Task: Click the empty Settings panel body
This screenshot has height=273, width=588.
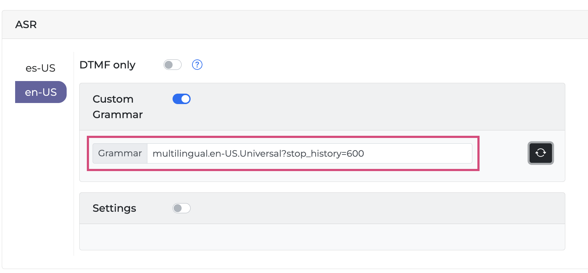Action: tap(322, 237)
